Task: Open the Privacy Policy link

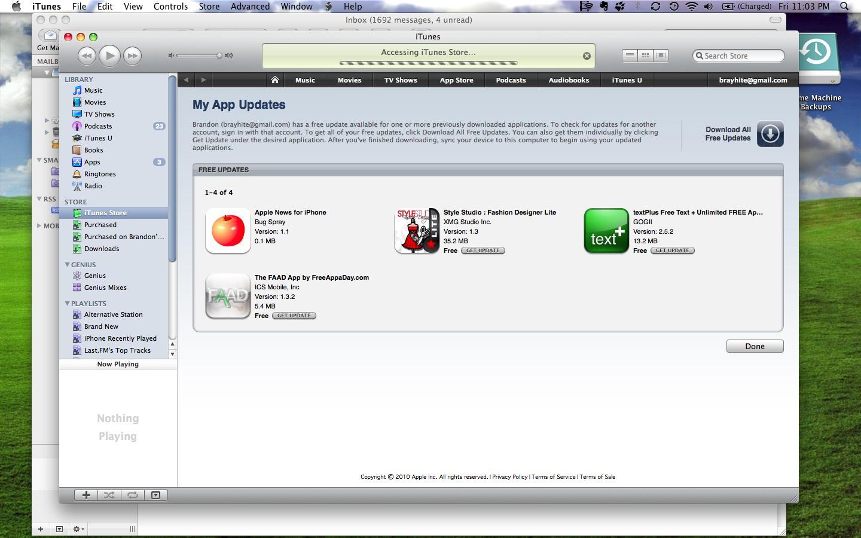Action: [x=510, y=477]
